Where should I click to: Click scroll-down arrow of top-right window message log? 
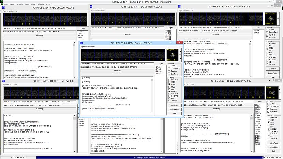250,77
